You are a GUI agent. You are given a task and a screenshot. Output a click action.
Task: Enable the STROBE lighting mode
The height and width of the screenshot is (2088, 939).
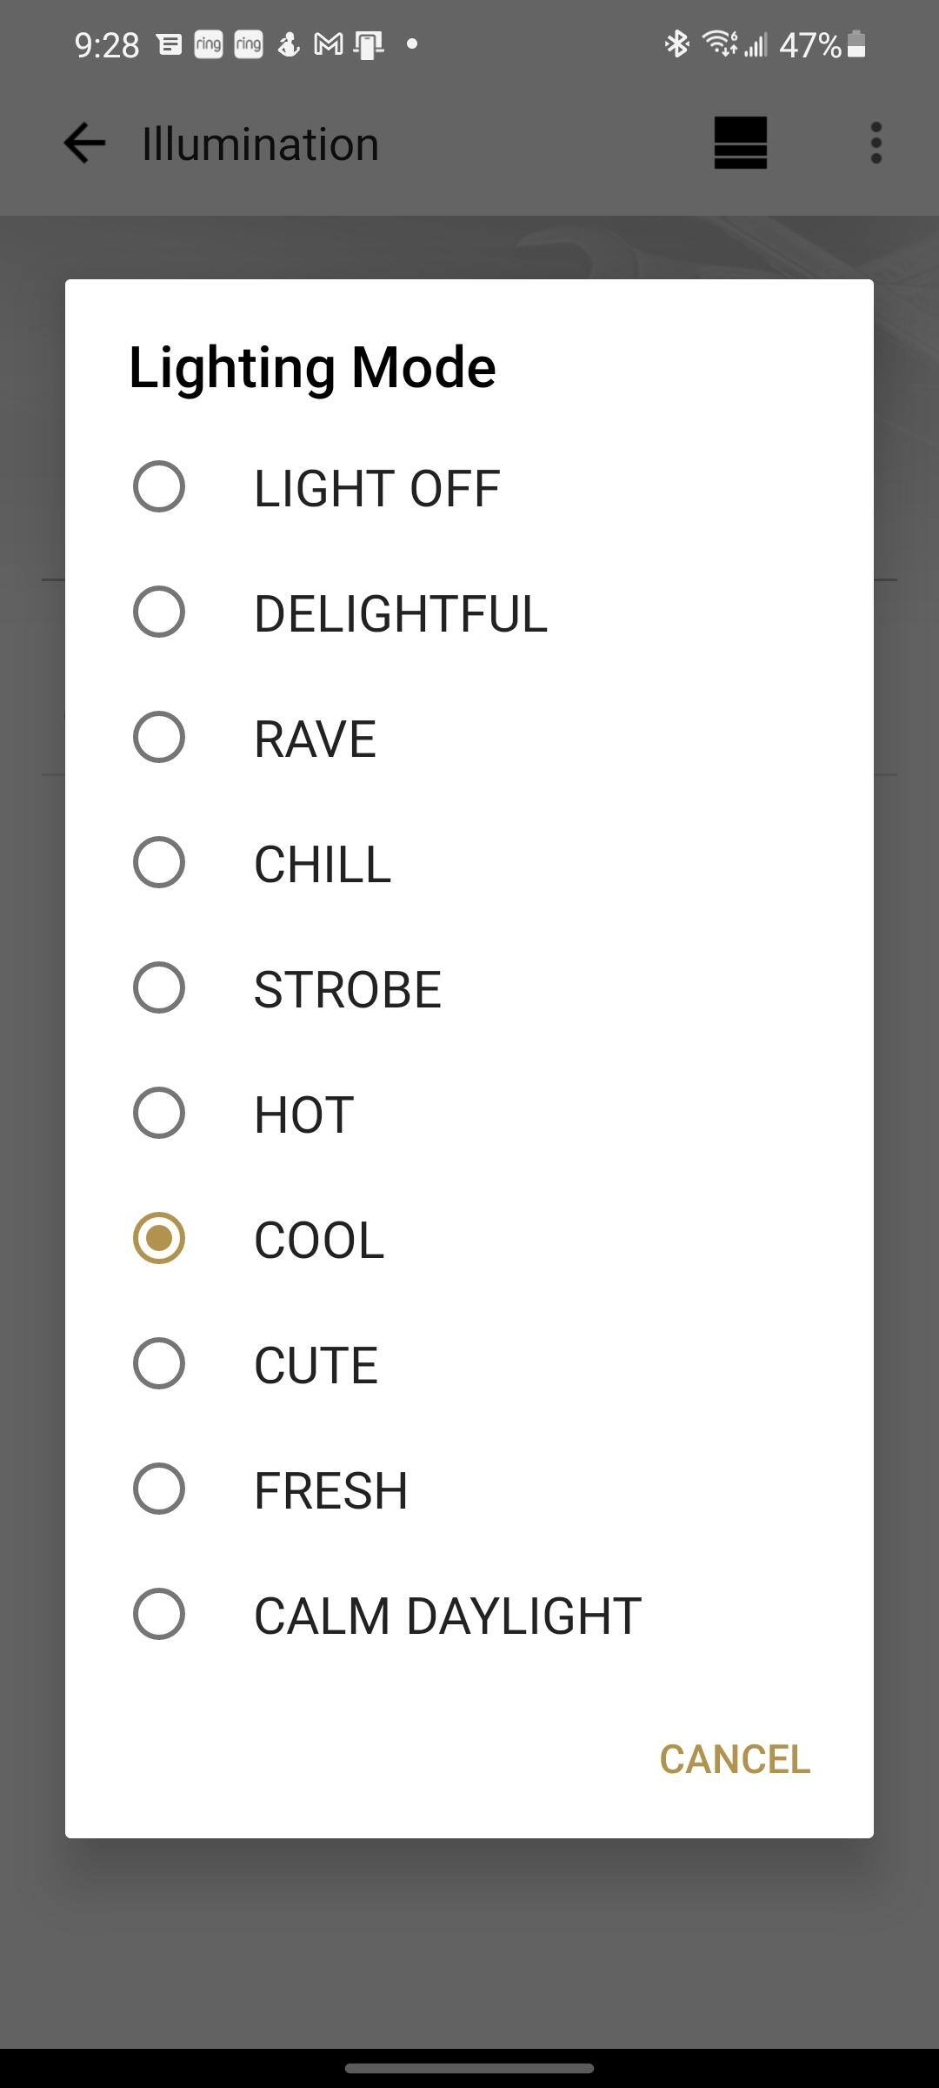pos(159,988)
